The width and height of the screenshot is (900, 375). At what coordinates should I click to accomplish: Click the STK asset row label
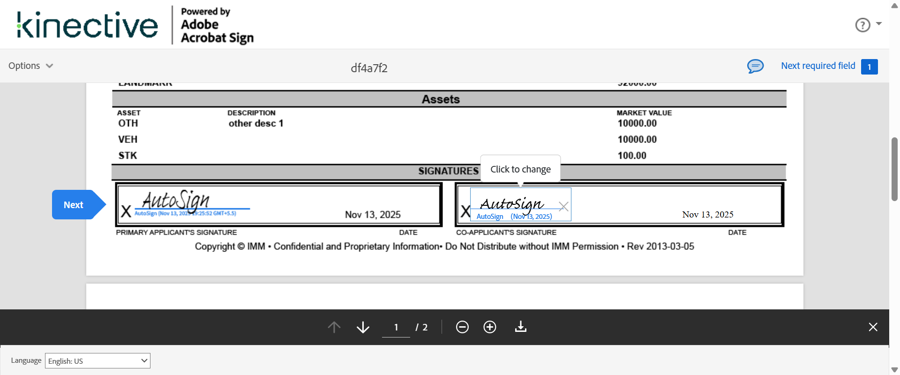pos(127,156)
